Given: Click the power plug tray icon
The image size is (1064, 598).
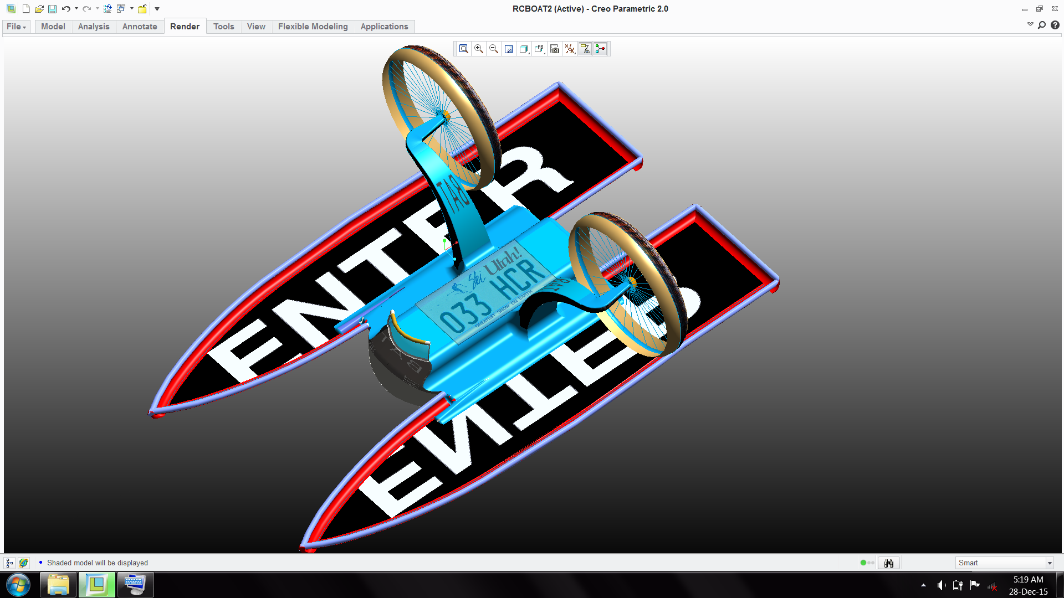Looking at the screenshot, I should (958, 585).
